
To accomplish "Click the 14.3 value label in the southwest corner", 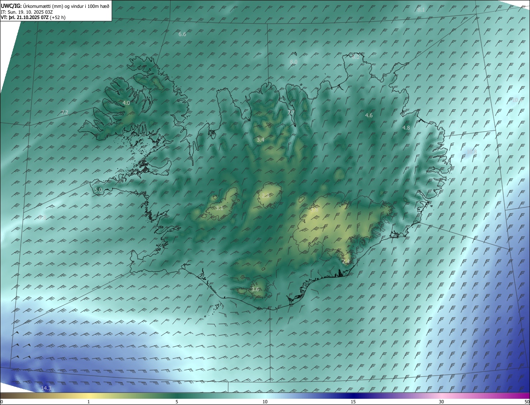I will pos(46,388).
